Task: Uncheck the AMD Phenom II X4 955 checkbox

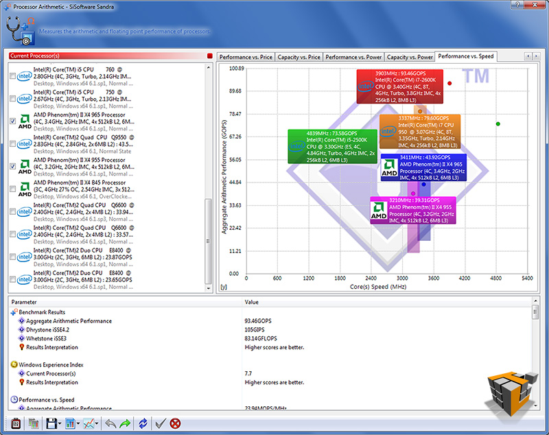Action: tap(12, 166)
